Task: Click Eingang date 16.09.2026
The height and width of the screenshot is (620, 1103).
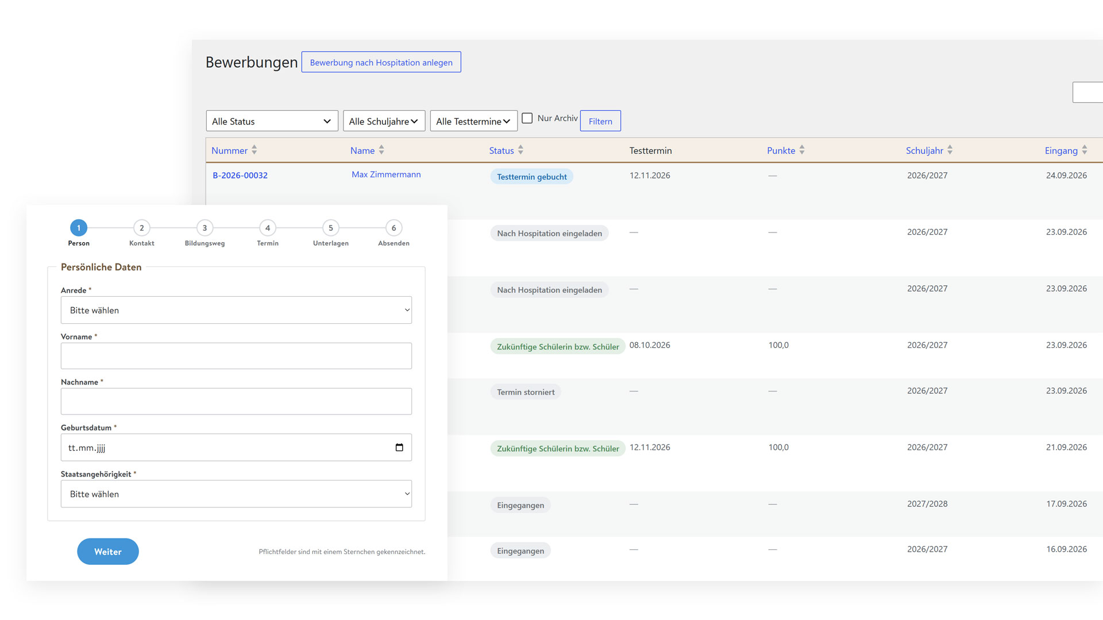Action: point(1066,549)
